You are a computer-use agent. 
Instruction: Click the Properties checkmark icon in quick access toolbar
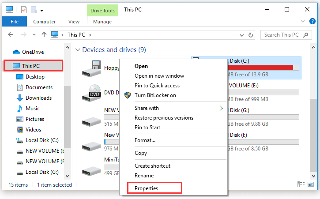pos(24,10)
